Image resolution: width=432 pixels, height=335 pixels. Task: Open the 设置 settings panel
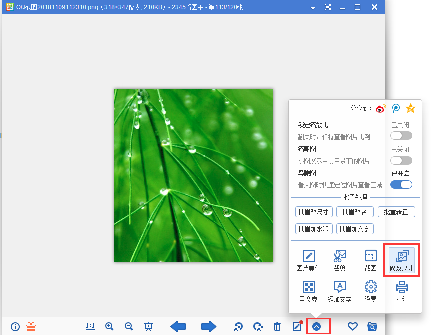370,292
